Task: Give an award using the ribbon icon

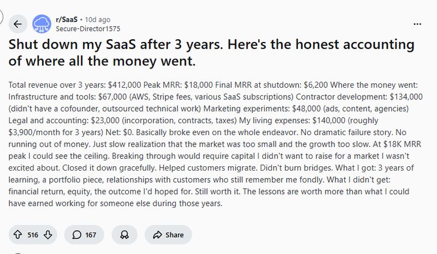Action: coord(125,235)
